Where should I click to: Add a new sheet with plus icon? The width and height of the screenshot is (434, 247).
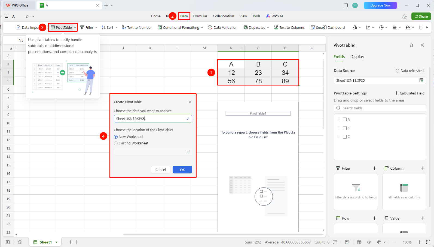click(x=70, y=242)
